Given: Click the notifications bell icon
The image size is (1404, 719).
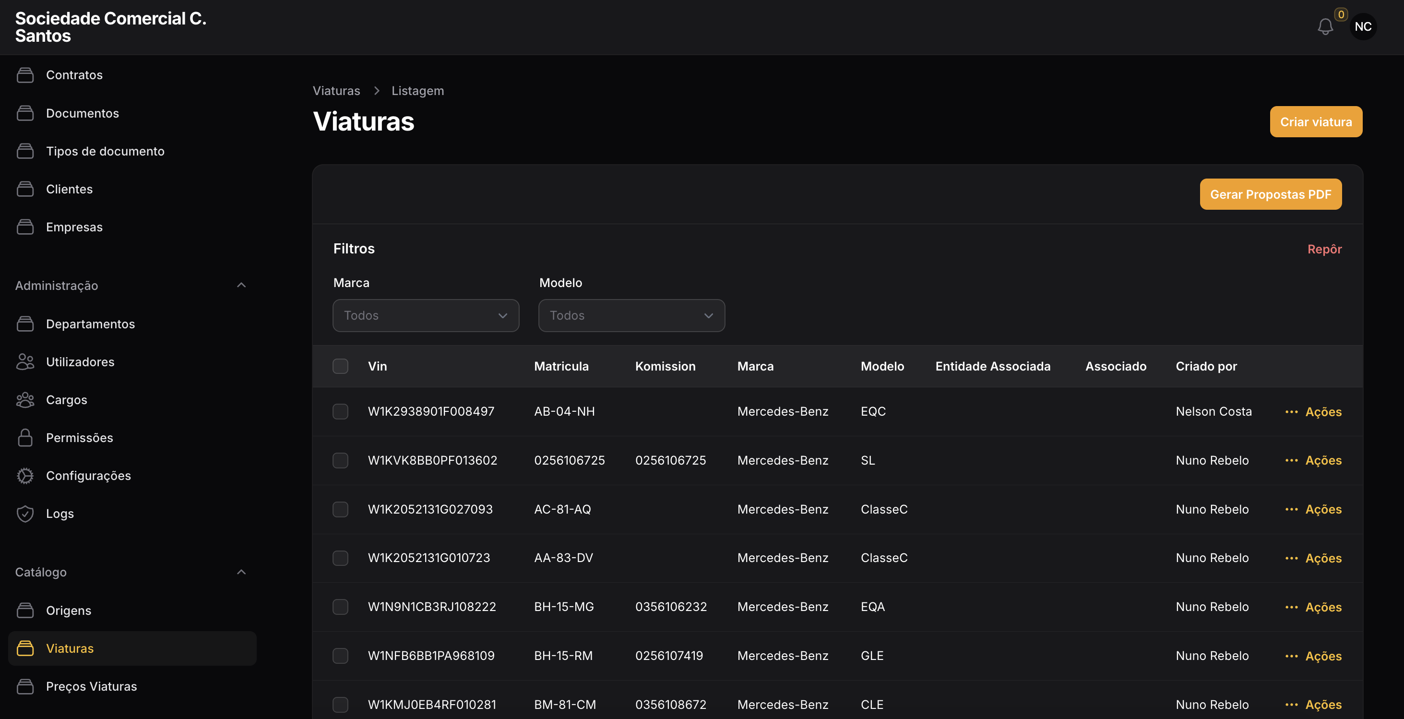Looking at the screenshot, I should click(1325, 27).
